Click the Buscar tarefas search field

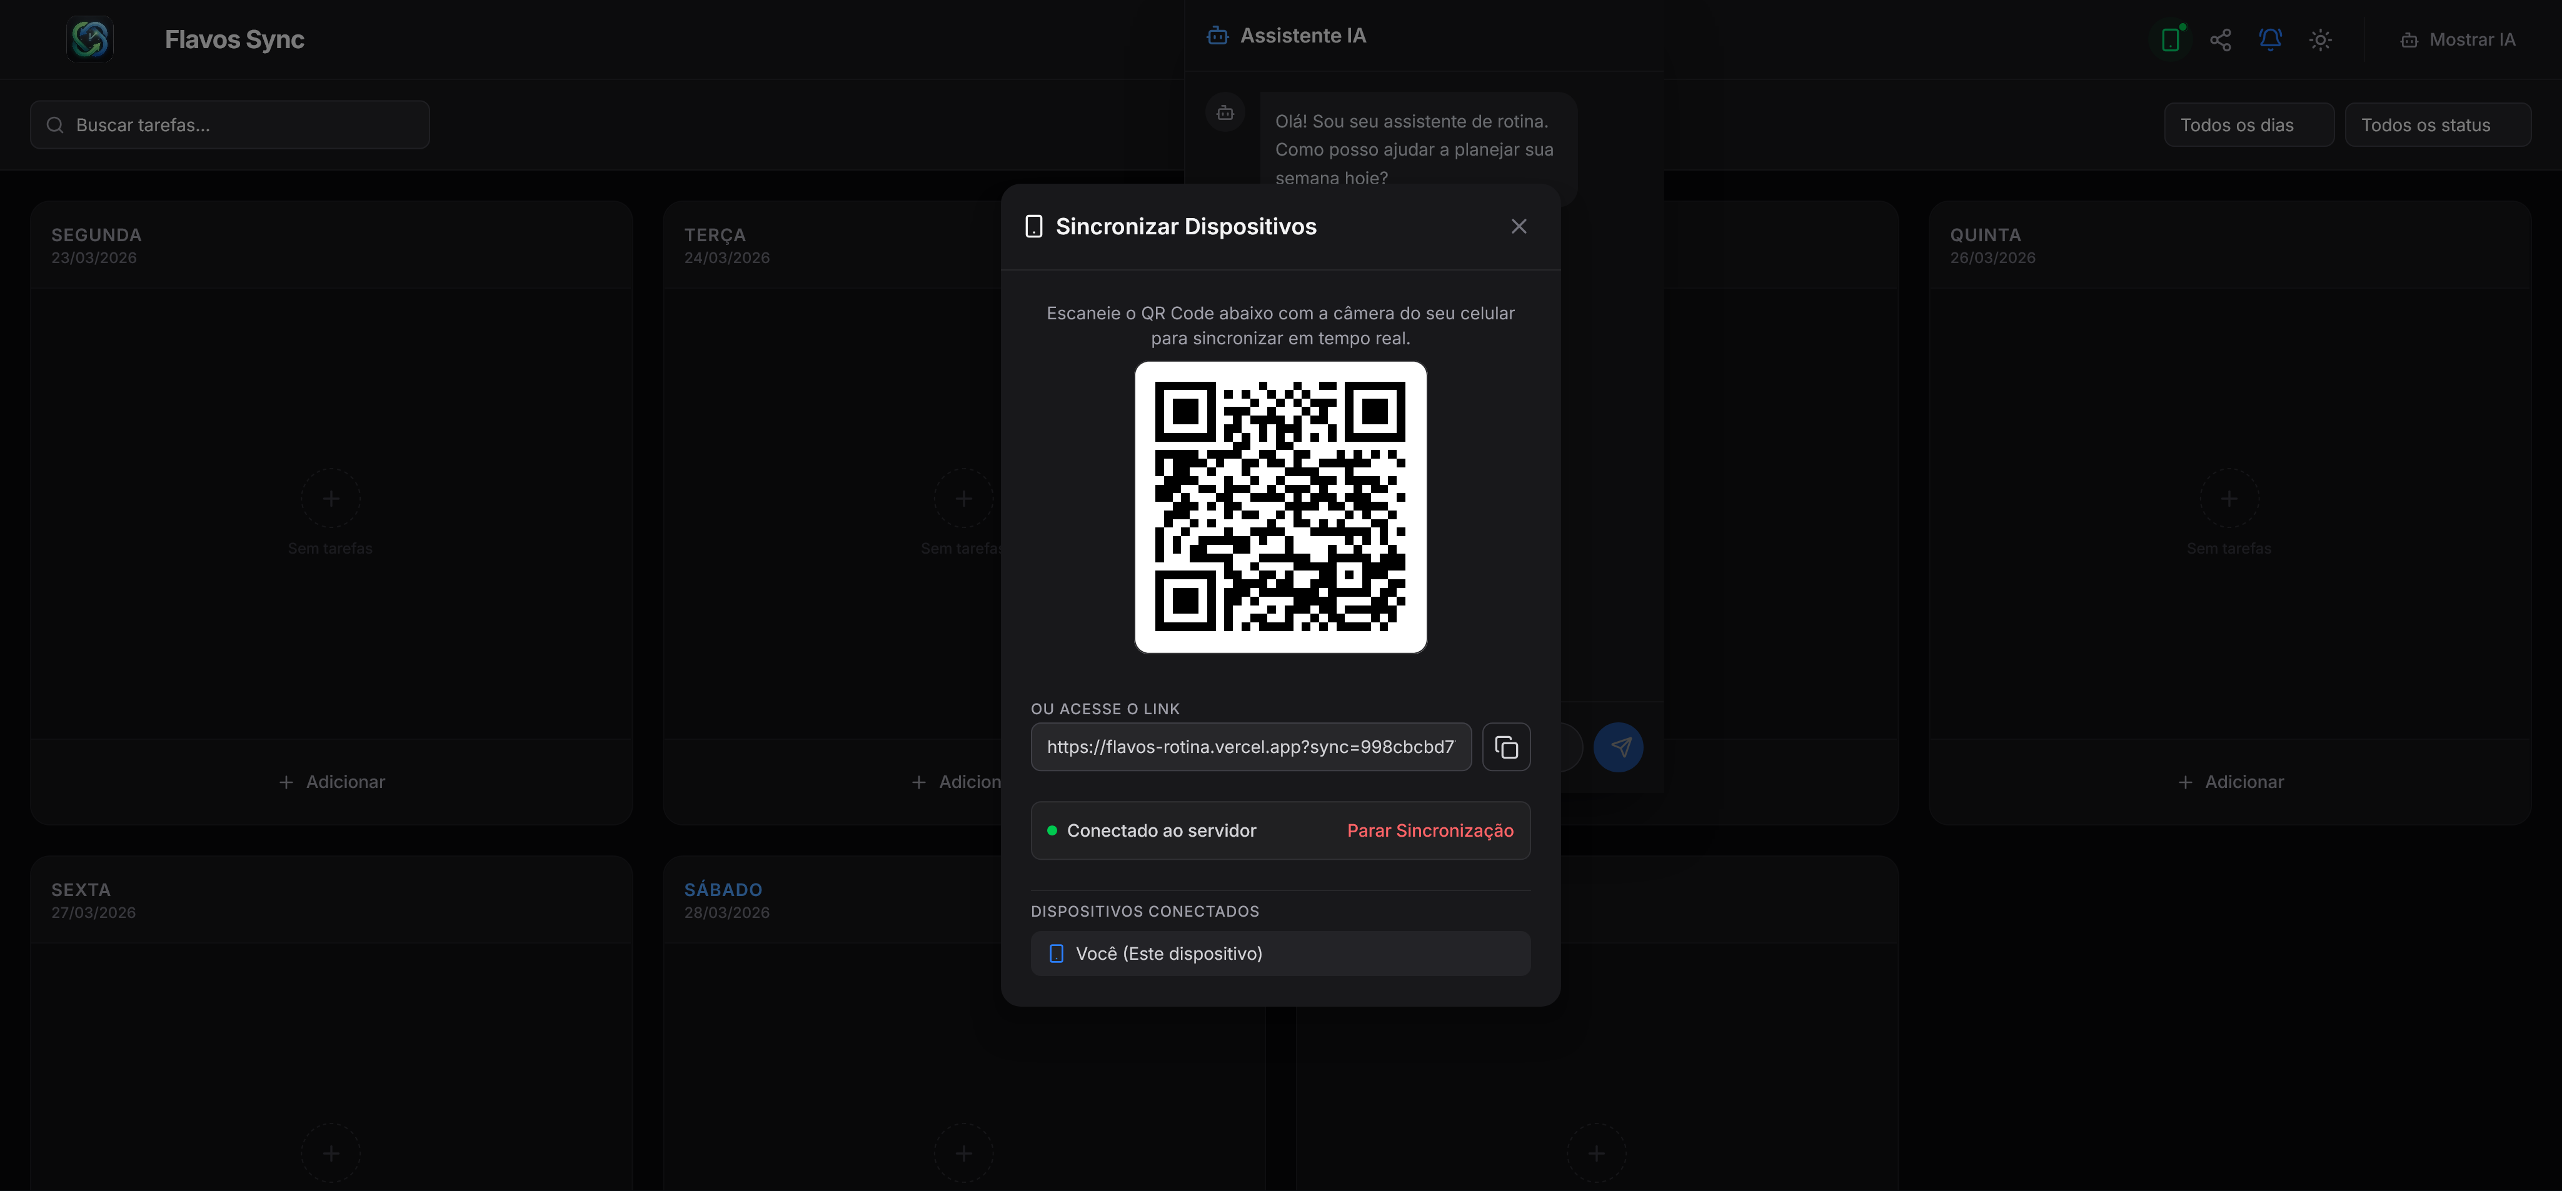click(229, 125)
